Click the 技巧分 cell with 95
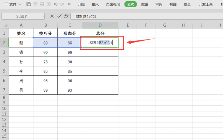 point(45,81)
